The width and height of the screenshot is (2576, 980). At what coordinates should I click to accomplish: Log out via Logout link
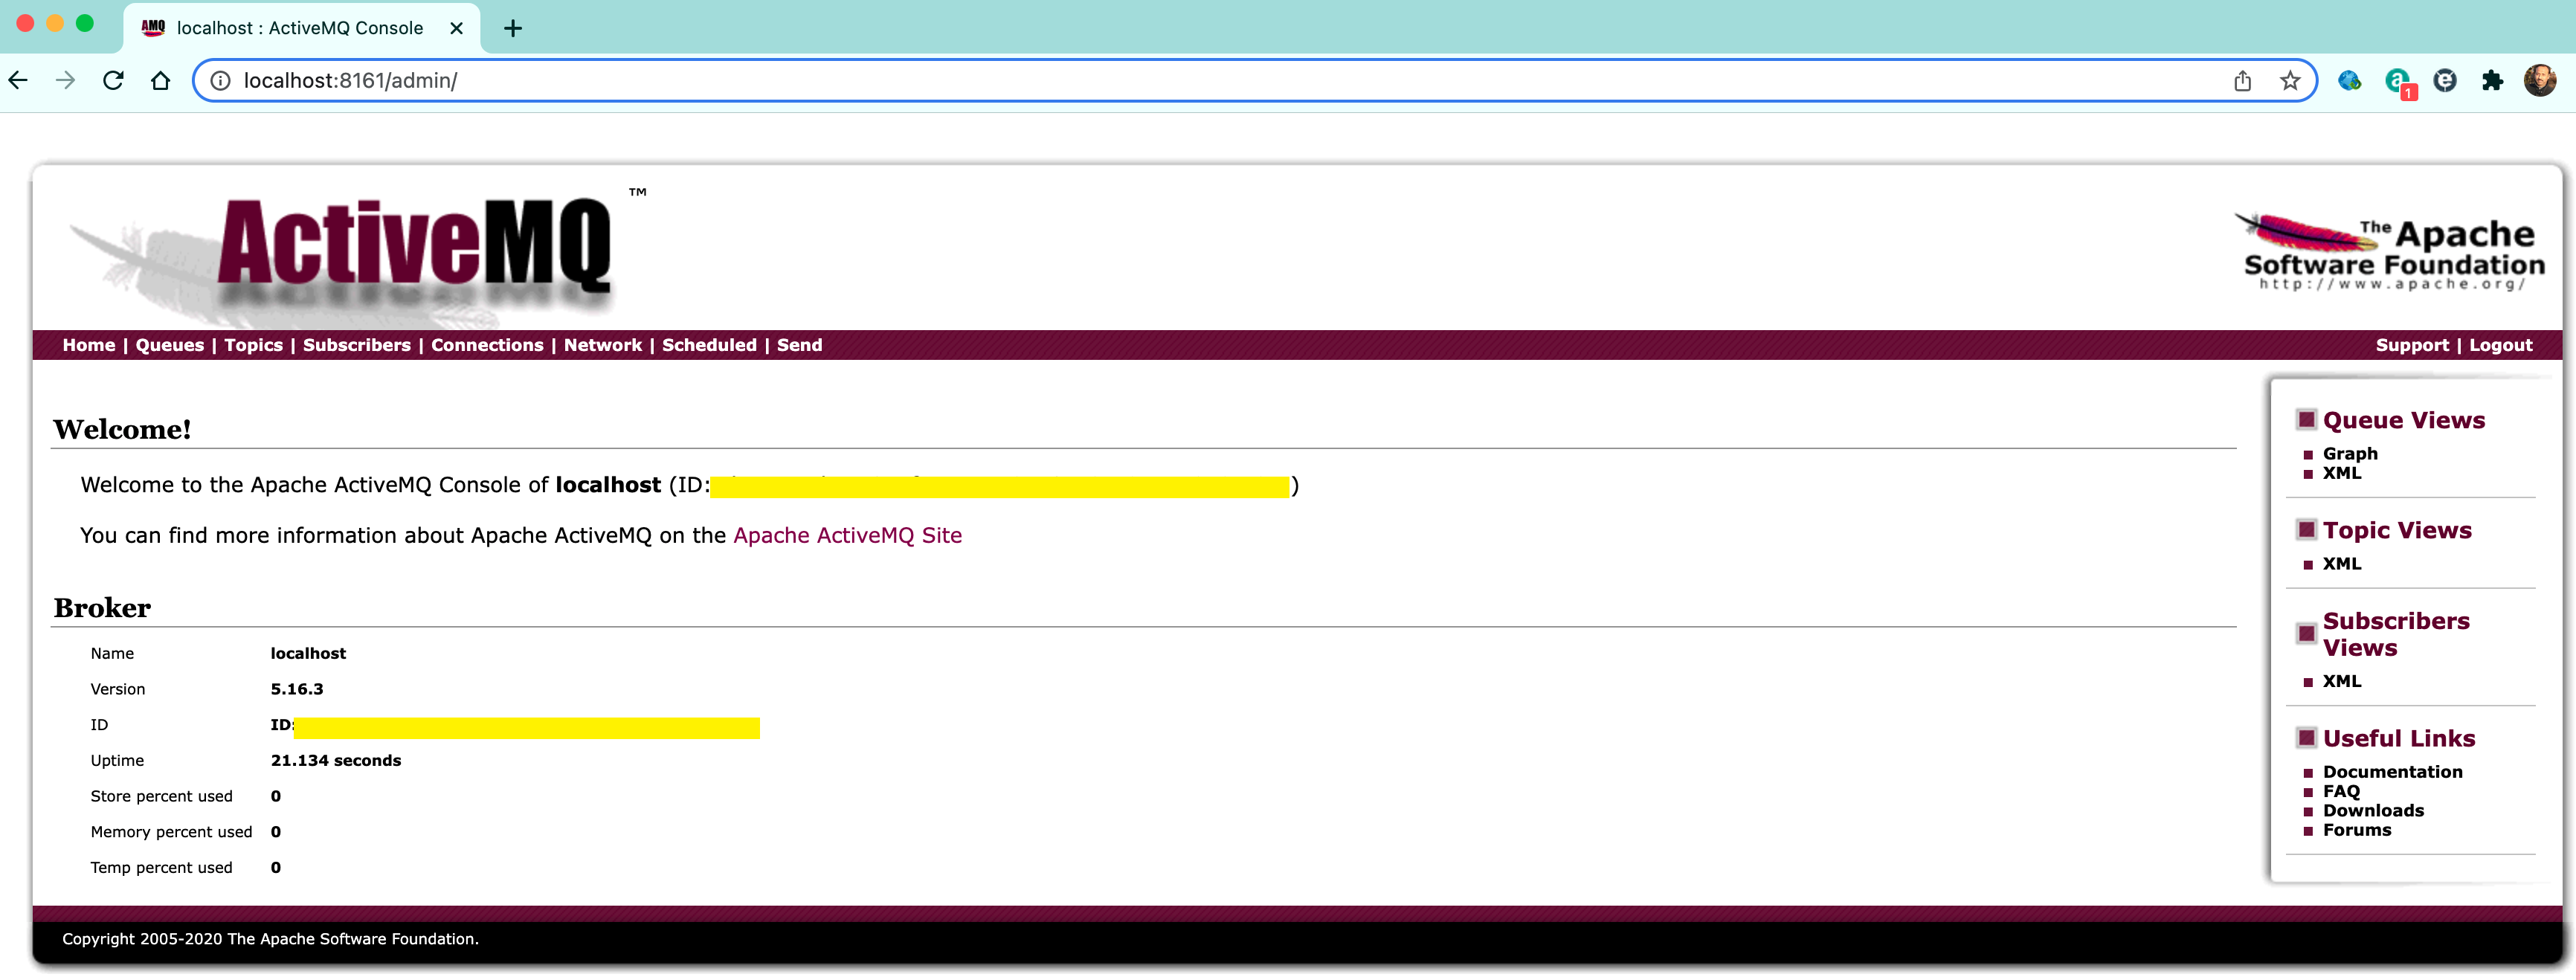point(2501,345)
